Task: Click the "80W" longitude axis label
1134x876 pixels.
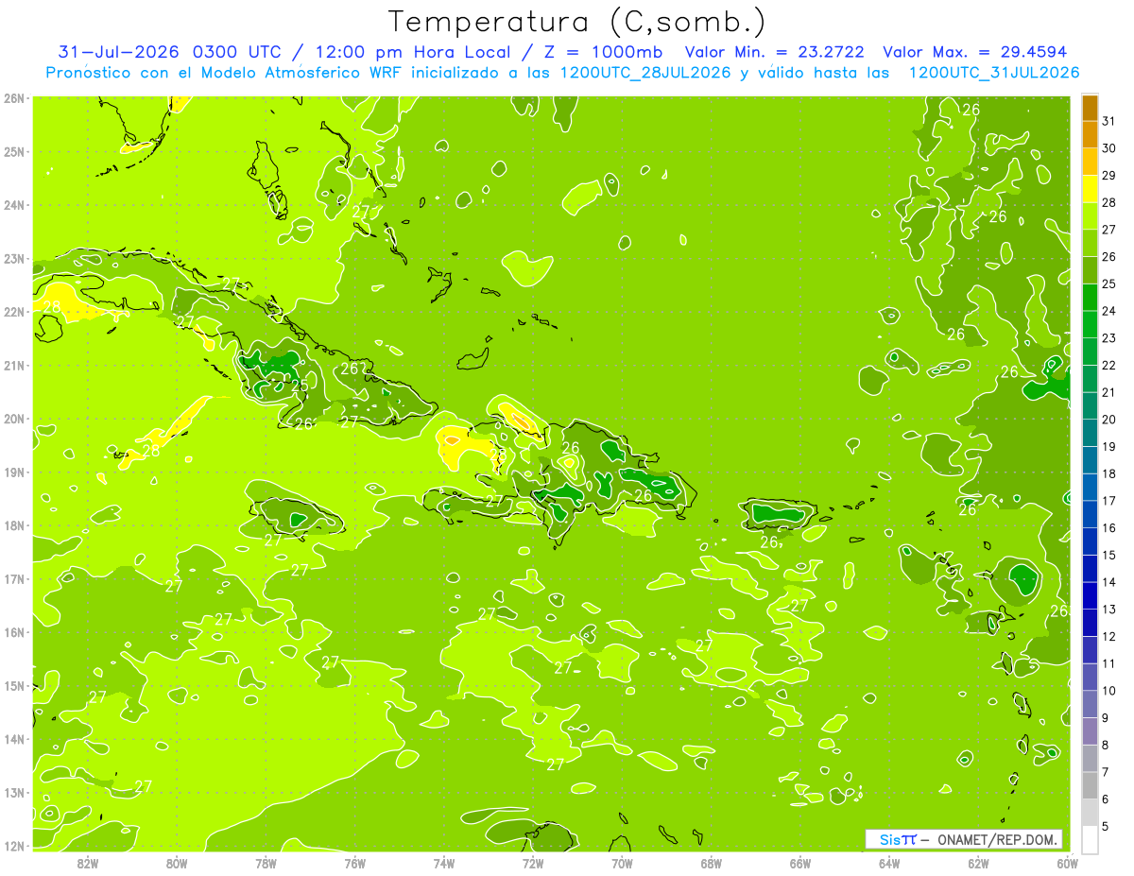Action: pyautogui.click(x=177, y=863)
